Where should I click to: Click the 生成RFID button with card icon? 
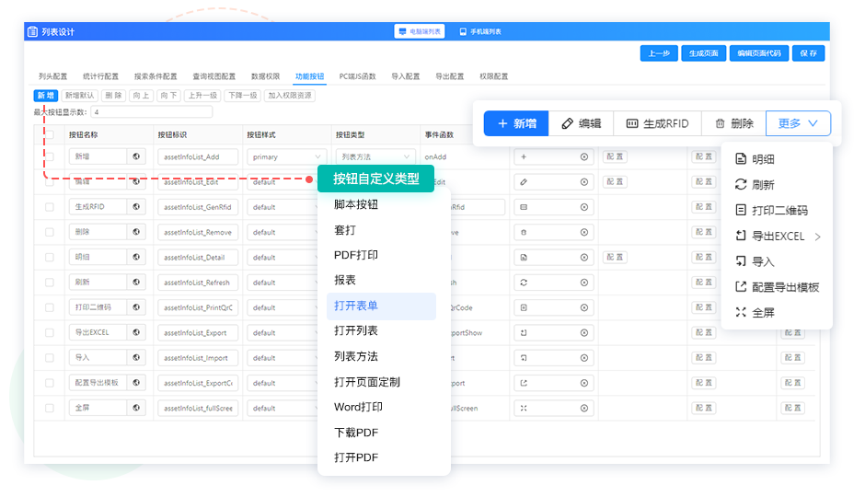[658, 123]
